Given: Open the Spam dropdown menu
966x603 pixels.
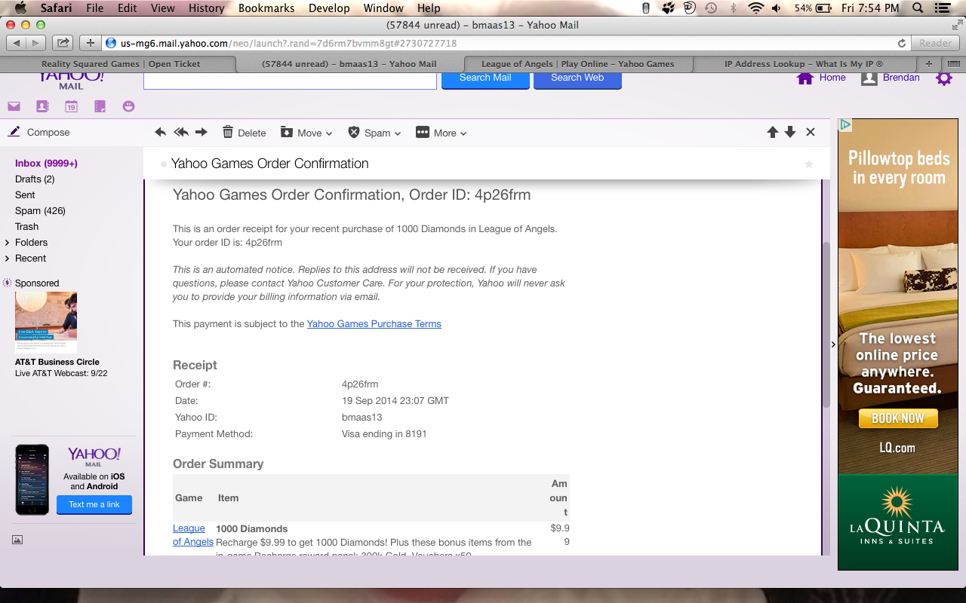Looking at the screenshot, I should [x=374, y=133].
